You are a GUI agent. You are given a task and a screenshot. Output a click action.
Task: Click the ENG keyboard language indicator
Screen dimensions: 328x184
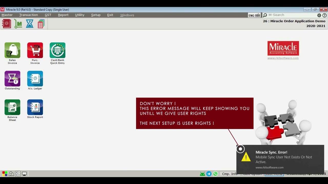click(x=254, y=15)
